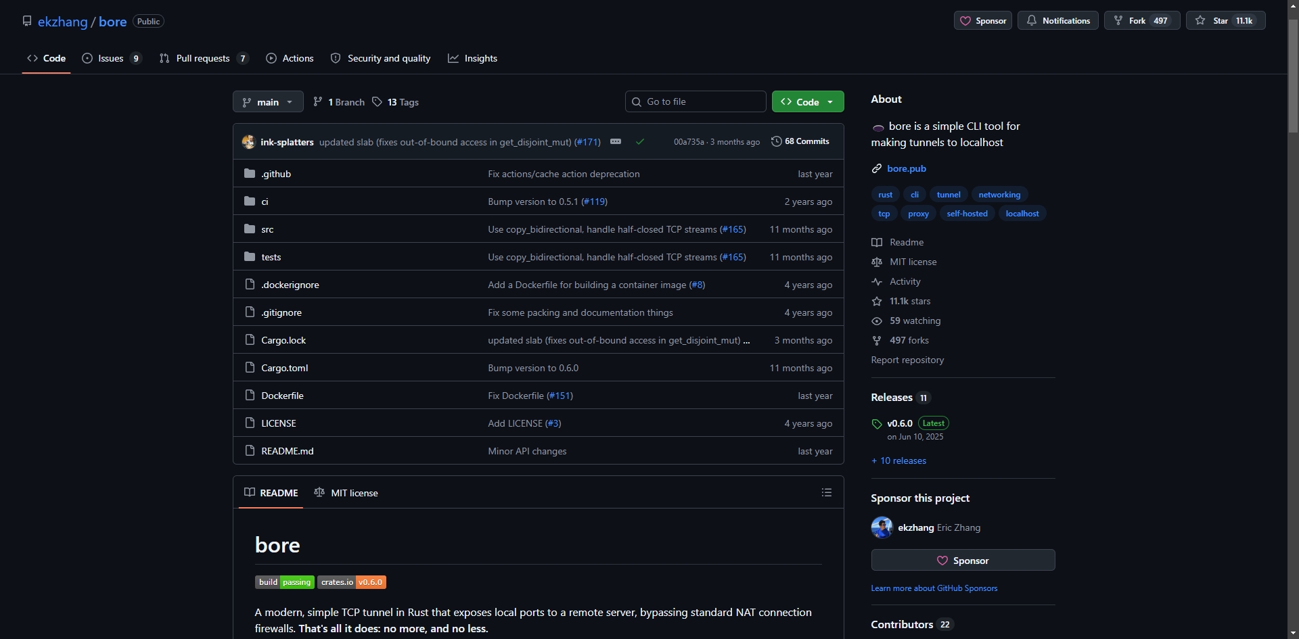Click the Sponsor button under ekzhang
The image size is (1299, 639).
click(963, 560)
